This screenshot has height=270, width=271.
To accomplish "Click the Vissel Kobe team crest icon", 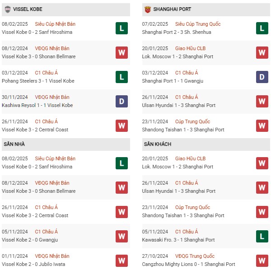I will tap(7, 9).
